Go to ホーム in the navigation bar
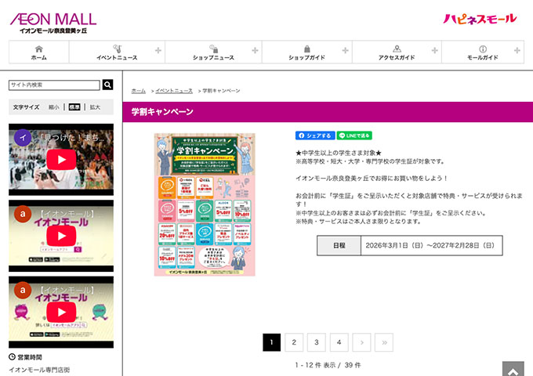This screenshot has width=533, height=376. (x=38, y=52)
